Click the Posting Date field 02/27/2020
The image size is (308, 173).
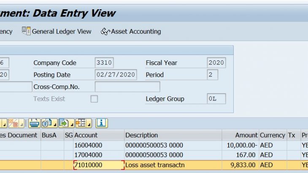pyautogui.click(x=116, y=75)
